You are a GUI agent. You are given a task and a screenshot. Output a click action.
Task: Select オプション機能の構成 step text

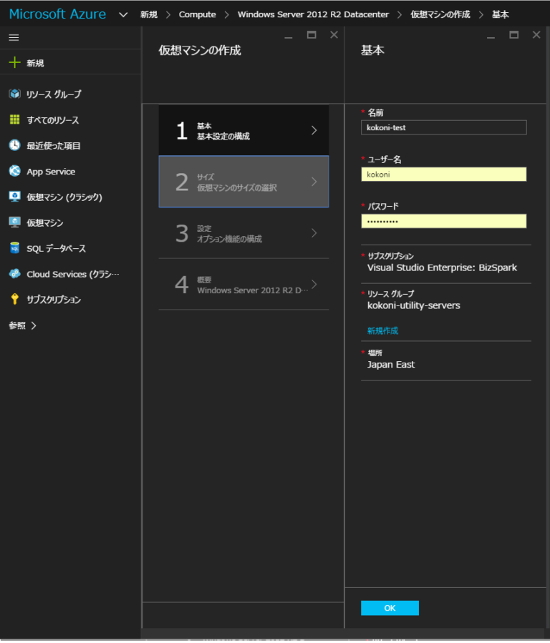[x=229, y=239]
